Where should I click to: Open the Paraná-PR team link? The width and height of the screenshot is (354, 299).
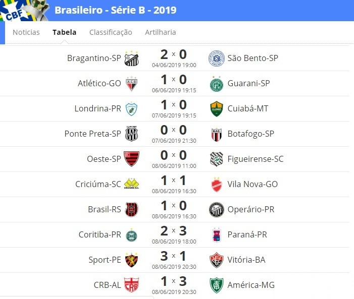pos(247,234)
